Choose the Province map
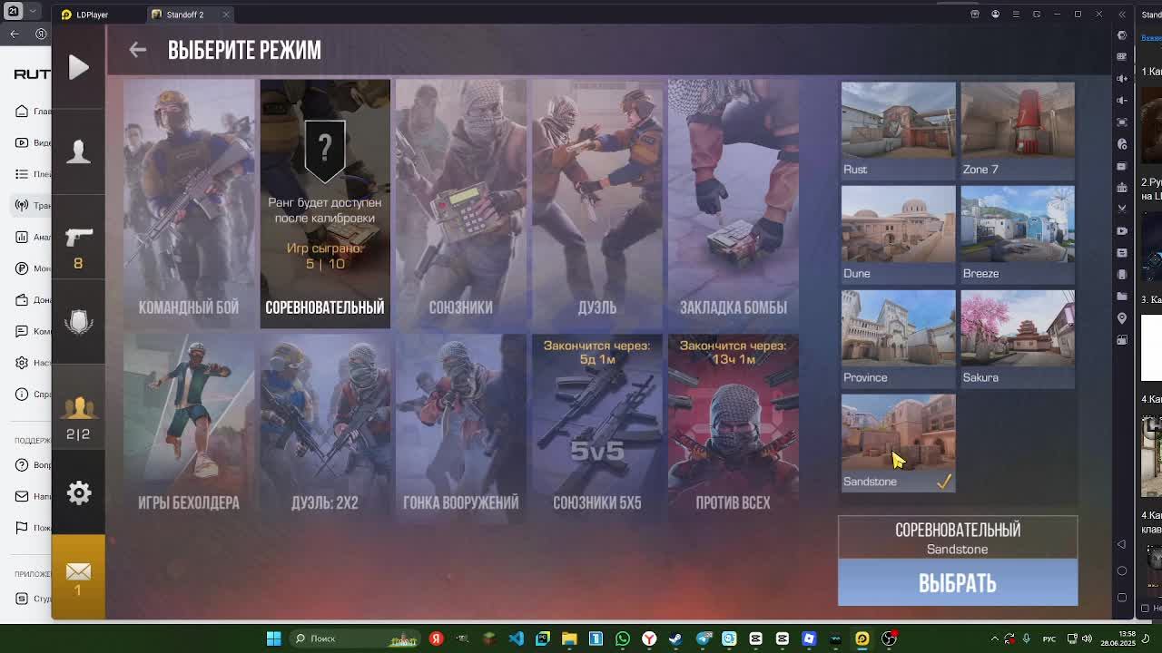Image resolution: width=1162 pixels, height=653 pixels. tap(898, 339)
